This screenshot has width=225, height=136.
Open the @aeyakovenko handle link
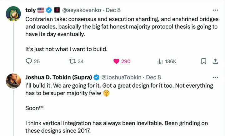[82, 10]
